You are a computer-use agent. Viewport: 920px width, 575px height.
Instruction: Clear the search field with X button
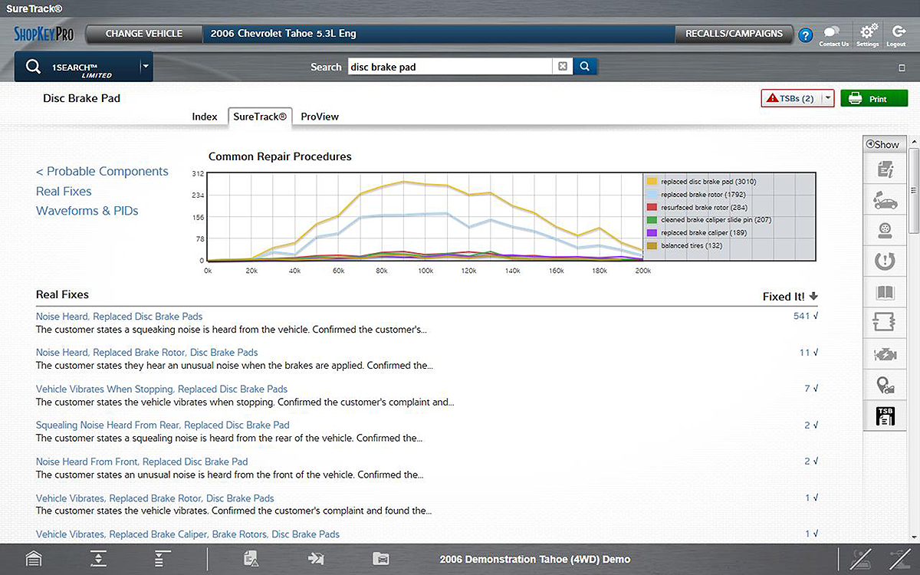click(x=563, y=67)
